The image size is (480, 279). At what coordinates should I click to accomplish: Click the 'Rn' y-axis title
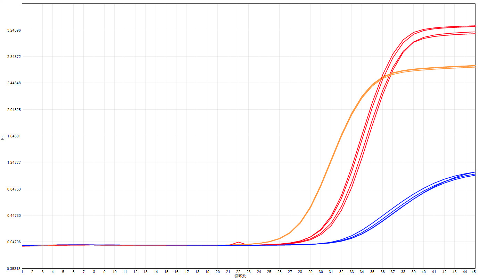3,137
